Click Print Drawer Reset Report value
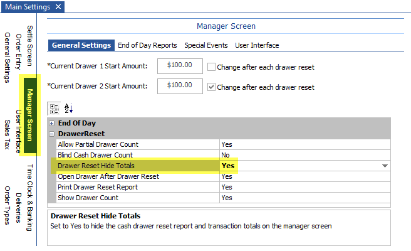The height and width of the screenshot is (251, 411). point(301,187)
